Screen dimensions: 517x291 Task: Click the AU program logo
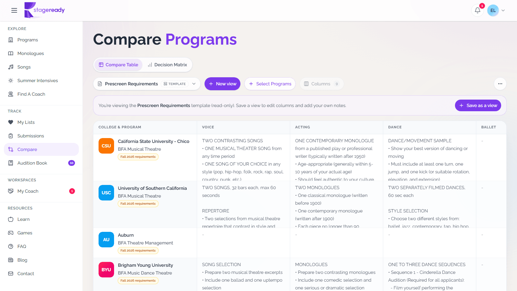click(x=106, y=240)
